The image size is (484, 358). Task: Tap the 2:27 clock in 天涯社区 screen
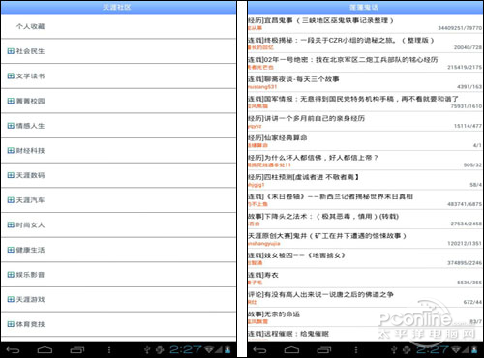click(x=186, y=349)
